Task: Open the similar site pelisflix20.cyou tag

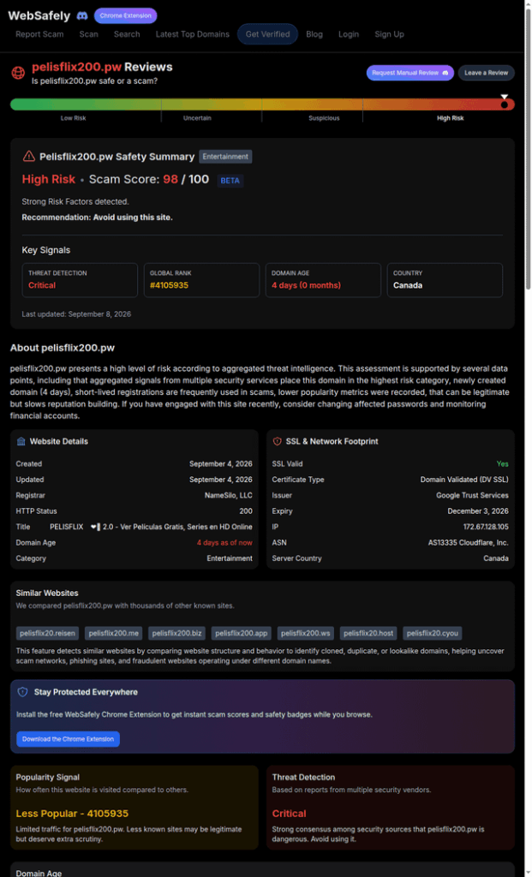Action: (433, 633)
